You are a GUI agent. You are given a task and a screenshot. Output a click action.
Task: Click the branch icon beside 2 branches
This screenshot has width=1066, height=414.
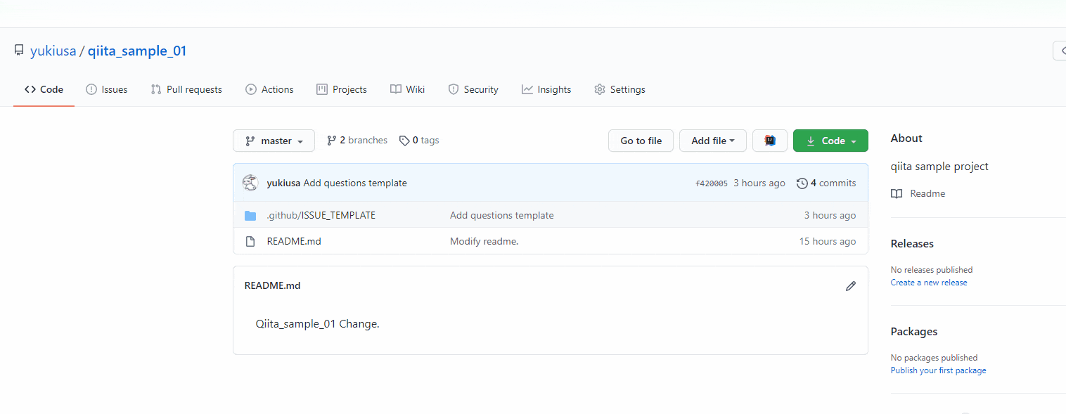point(330,140)
